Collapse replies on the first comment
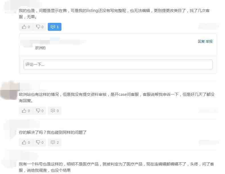The height and width of the screenshot is (174, 225). click(x=55, y=27)
